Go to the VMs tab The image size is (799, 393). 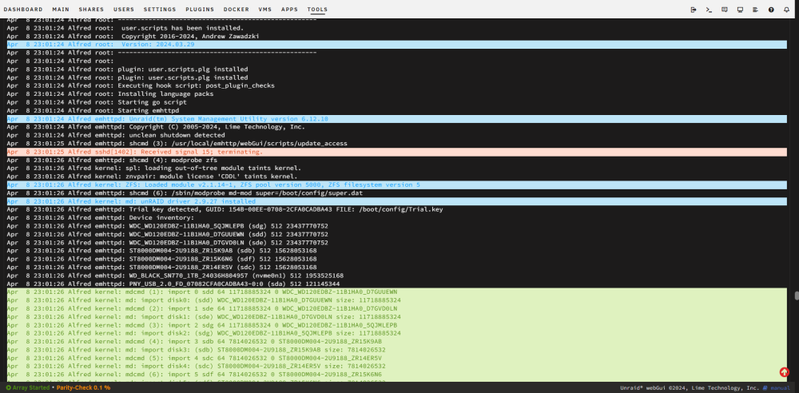pos(265,9)
